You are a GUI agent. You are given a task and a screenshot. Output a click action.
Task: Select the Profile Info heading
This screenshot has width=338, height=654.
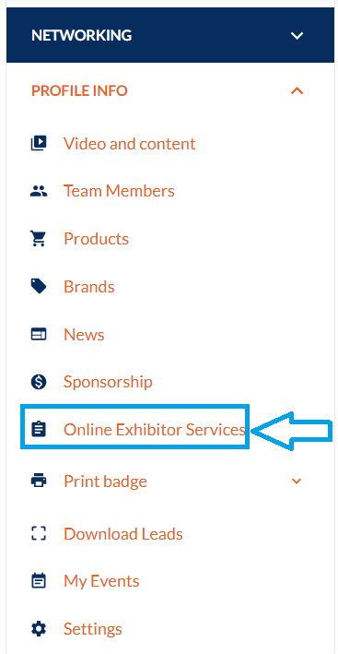coord(79,90)
